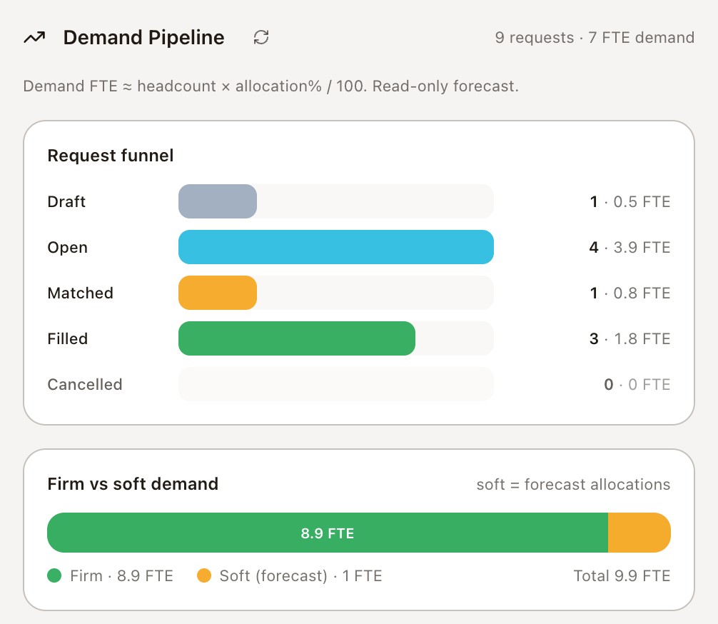Image resolution: width=718 pixels, height=624 pixels.
Task: Click the orange Soft forecast legend dot
Action: pyautogui.click(x=204, y=575)
